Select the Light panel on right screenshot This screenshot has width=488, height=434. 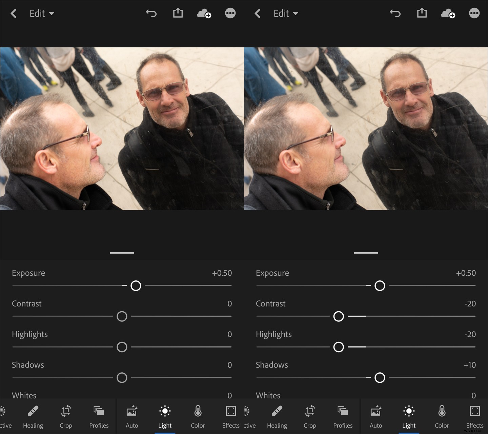(x=409, y=416)
